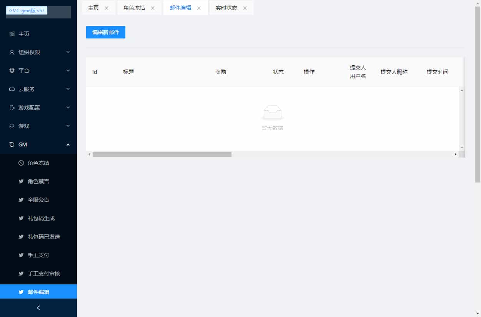This screenshot has width=481, height=317.
Task: Click the 状态 column header
Action: [278, 72]
